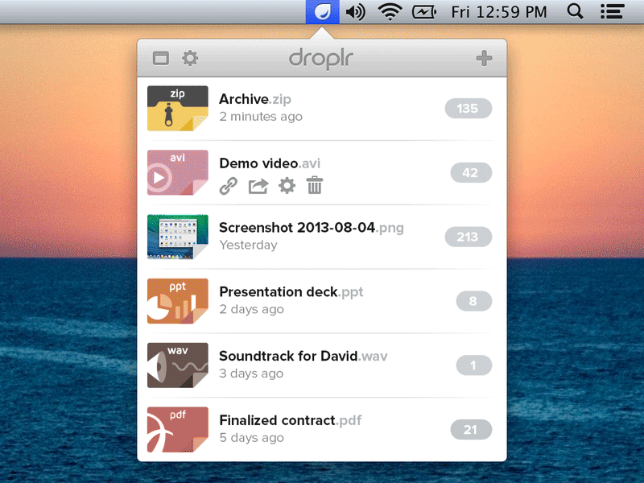Click the '2 days ago' timestamp
Image resolution: width=644 pixels, height=483 pixels.
point(251,309)
